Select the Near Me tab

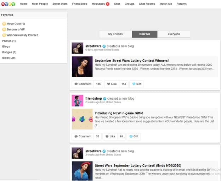click(144, 34)
